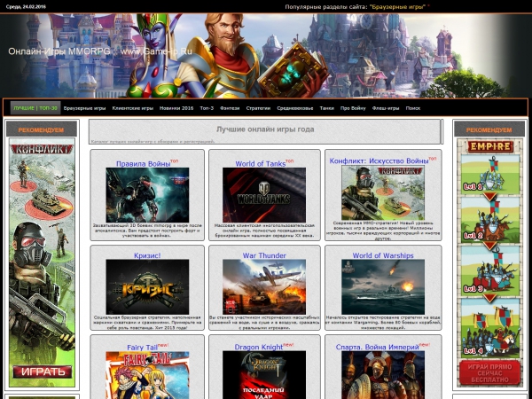Viewport: 532px width, 399px height.
Task: Click the Lvl 1 knight image
Action: (489, 175)
